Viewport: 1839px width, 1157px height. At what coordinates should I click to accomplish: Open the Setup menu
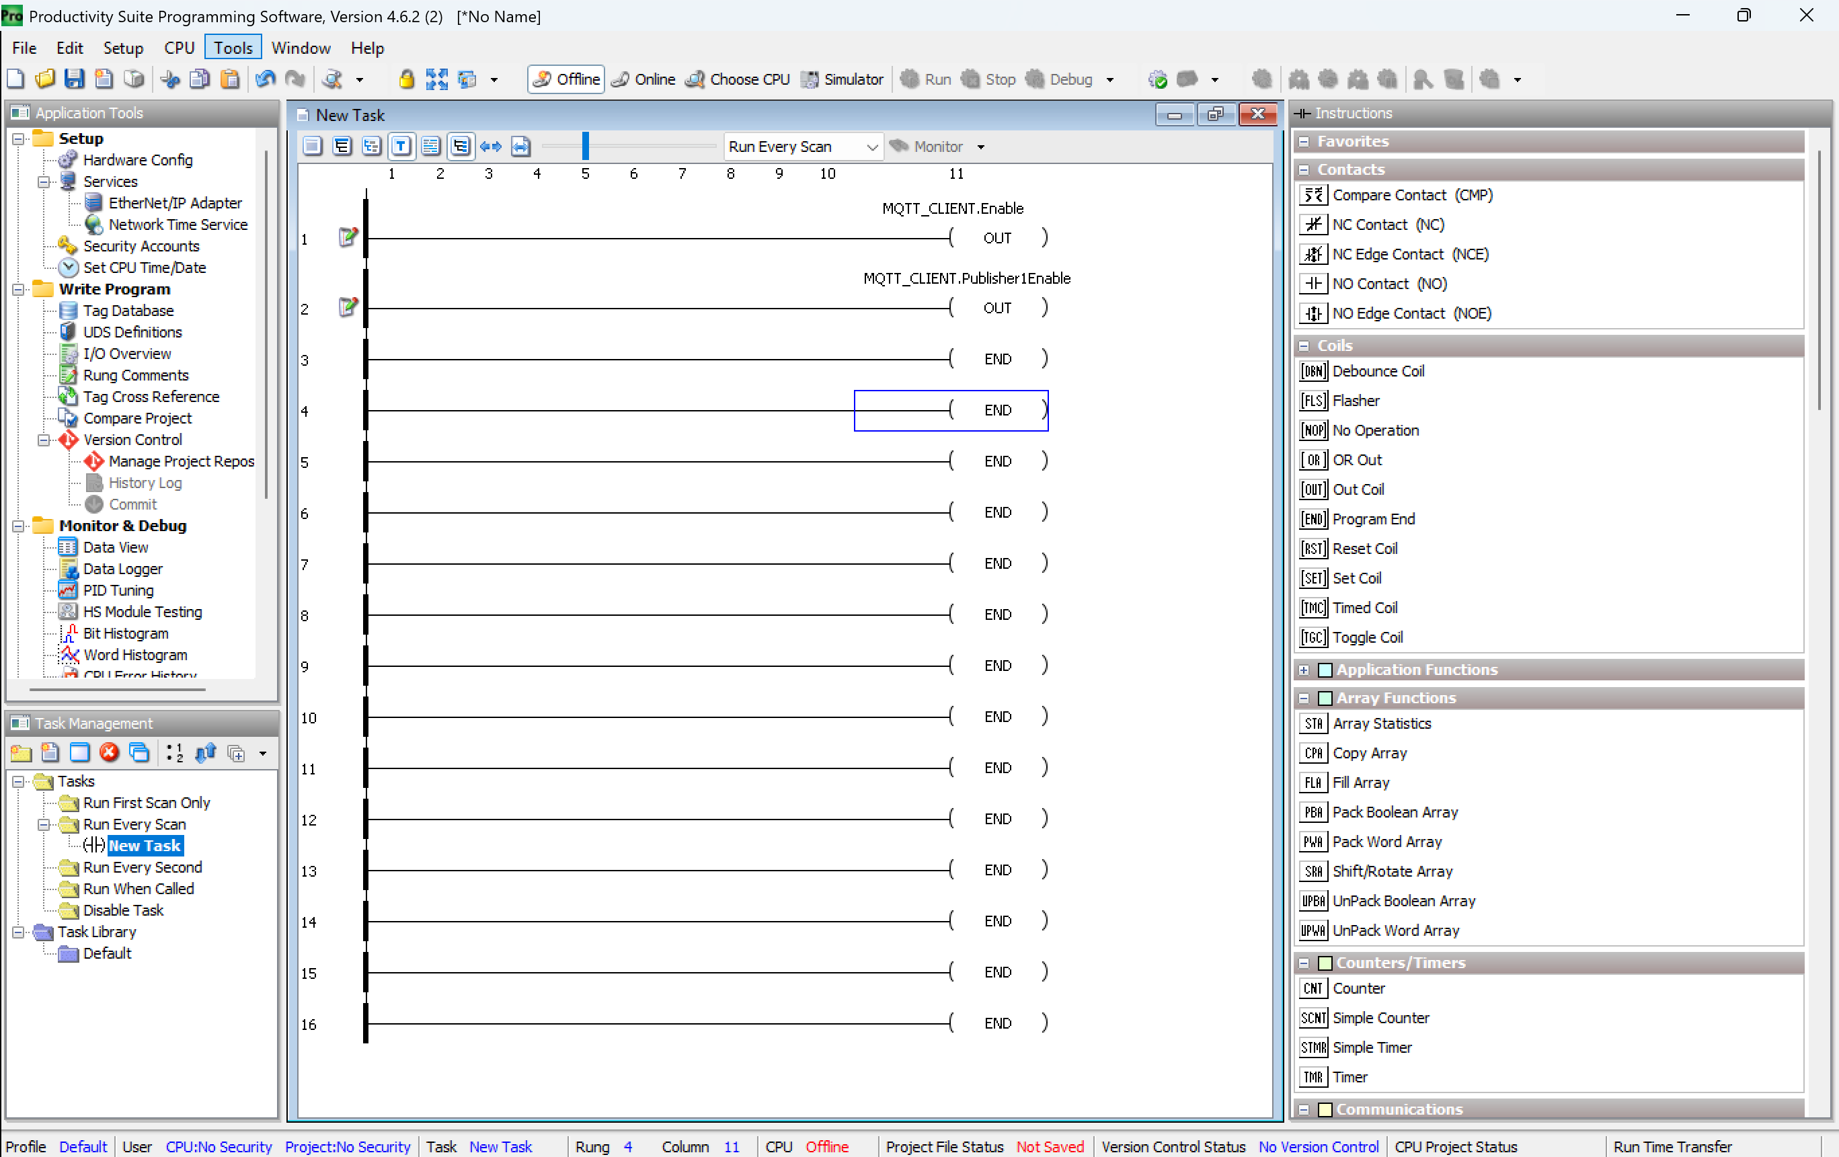[x=123, y=47]
